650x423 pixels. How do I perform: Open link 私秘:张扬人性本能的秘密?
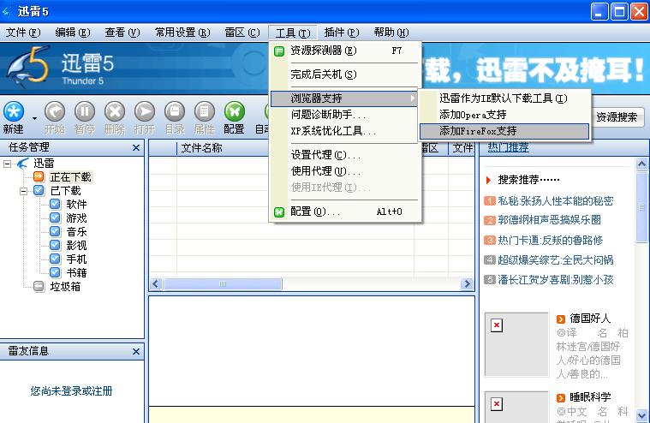coord(556,201)
